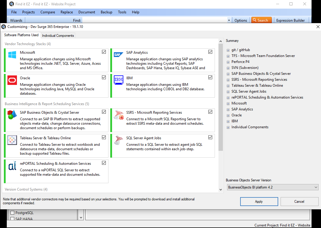Click the Microsoft Windows logo icon
Image resolution: width=321 pixels, height=228 pixels.
(12, 55)
